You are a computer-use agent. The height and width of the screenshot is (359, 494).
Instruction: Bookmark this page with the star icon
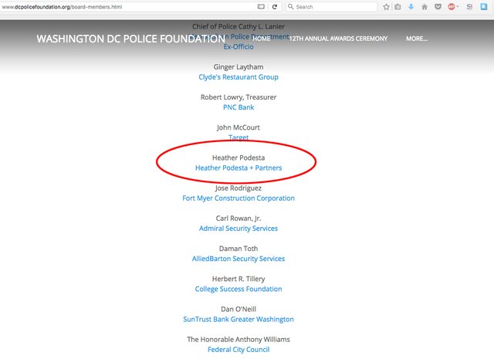[386, 7]
